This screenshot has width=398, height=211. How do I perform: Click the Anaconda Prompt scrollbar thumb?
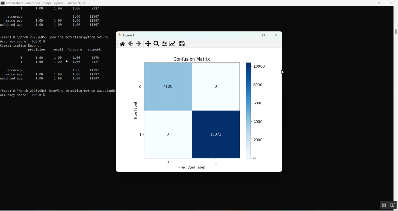[x=396, y=32]
